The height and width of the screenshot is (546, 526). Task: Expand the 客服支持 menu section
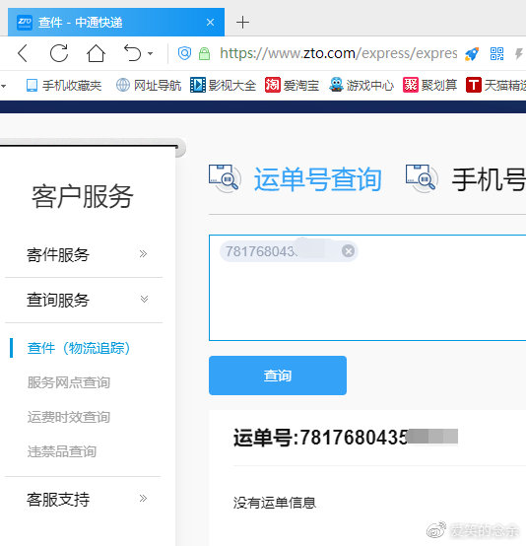(x=84, y=499)
